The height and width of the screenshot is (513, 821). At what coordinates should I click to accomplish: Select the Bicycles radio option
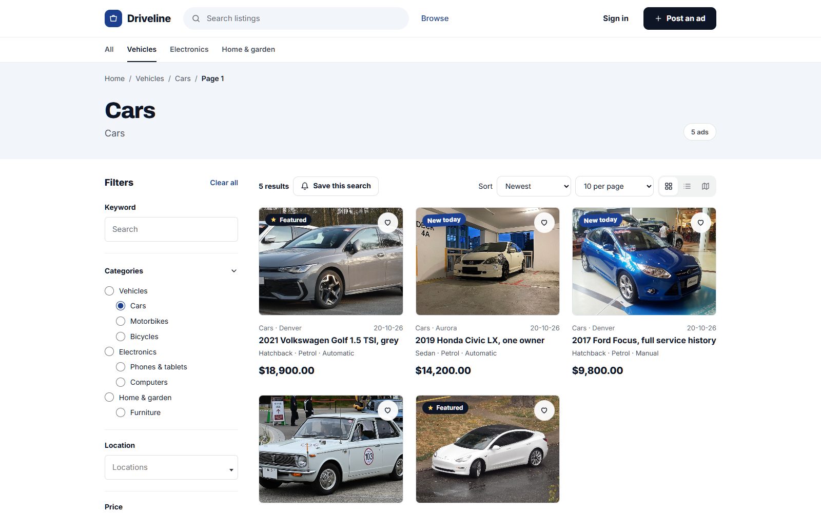121,337
